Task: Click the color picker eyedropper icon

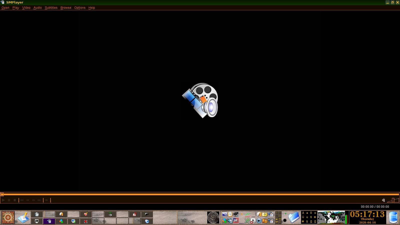Action: [285, 214]
